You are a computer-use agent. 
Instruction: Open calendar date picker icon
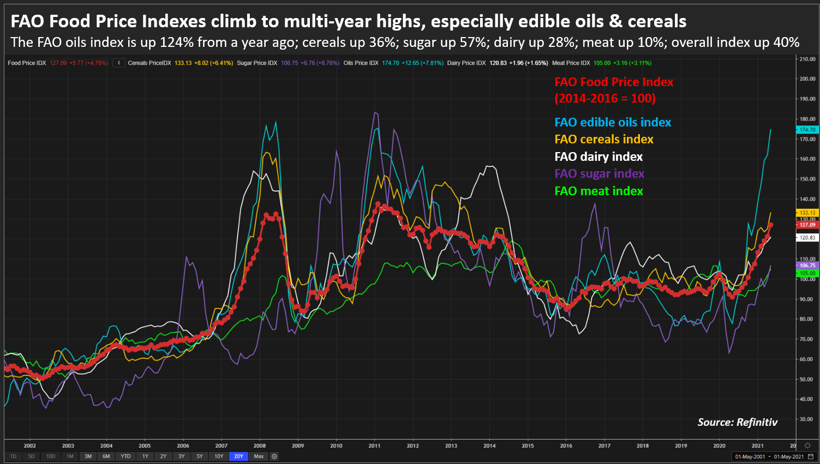811,456
